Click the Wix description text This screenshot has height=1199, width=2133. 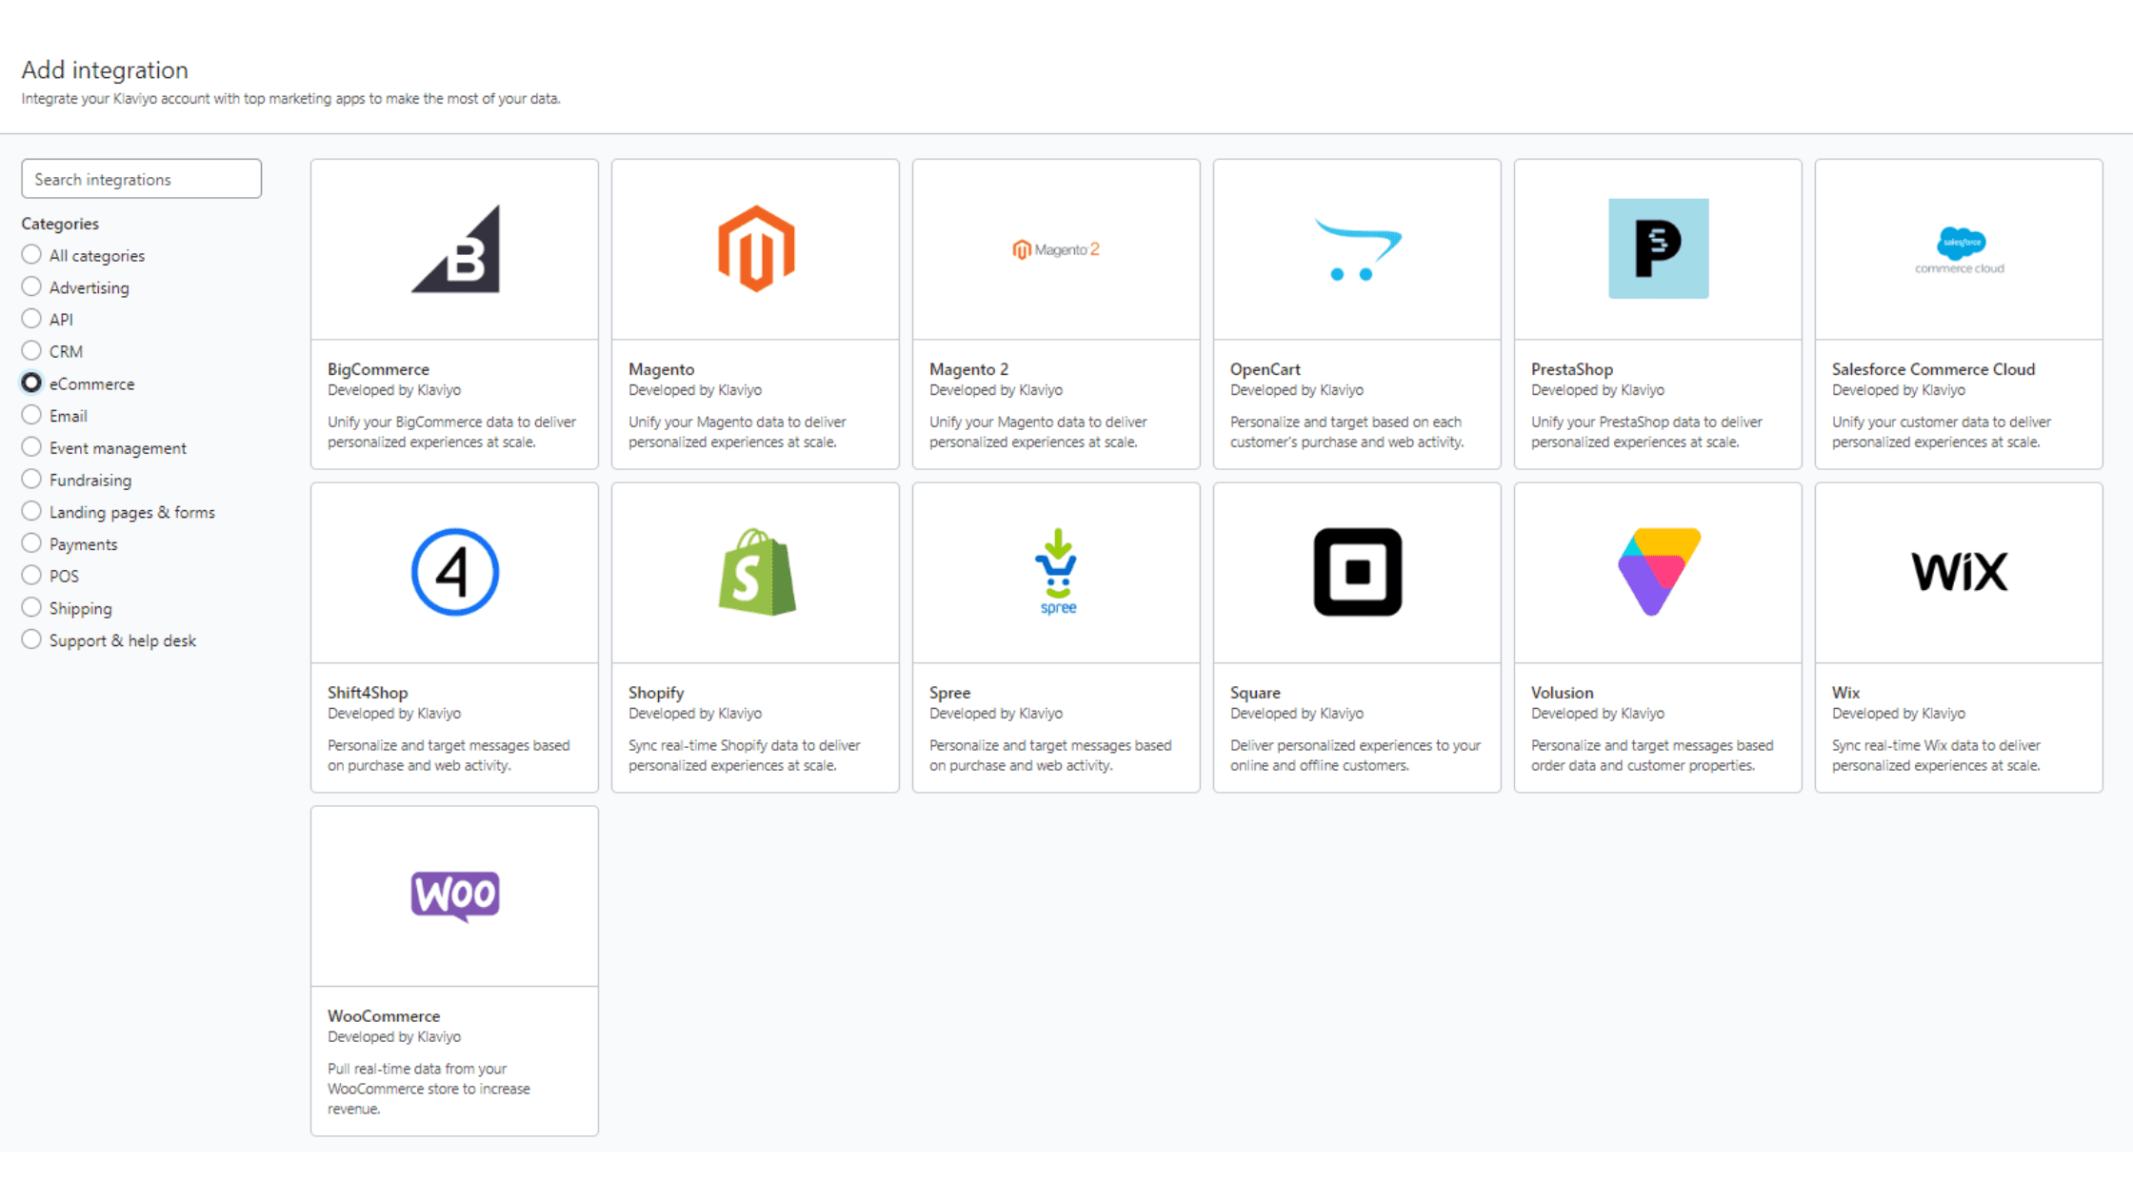coord(1936,756)
